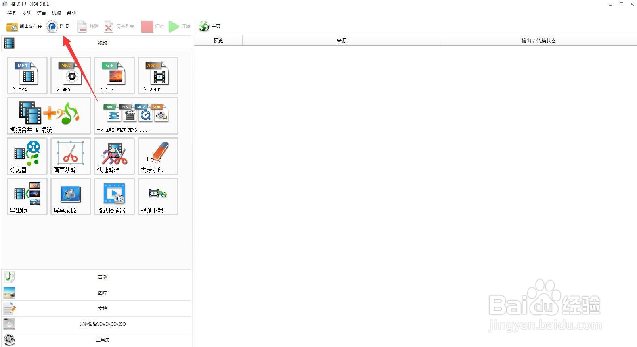Open the 视频下载 downloader
Image resolution: width=637 pixels, height=347 pixels.
158,196
